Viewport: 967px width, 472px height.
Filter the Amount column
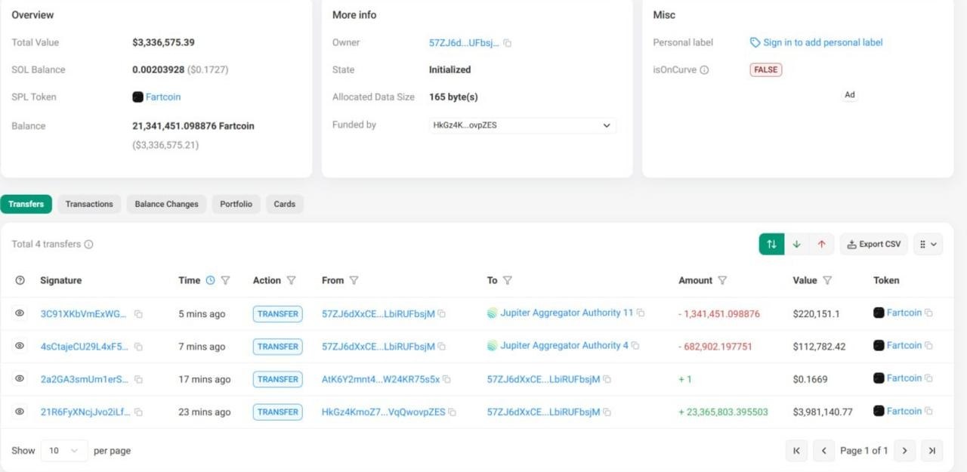tap(722, 280)
